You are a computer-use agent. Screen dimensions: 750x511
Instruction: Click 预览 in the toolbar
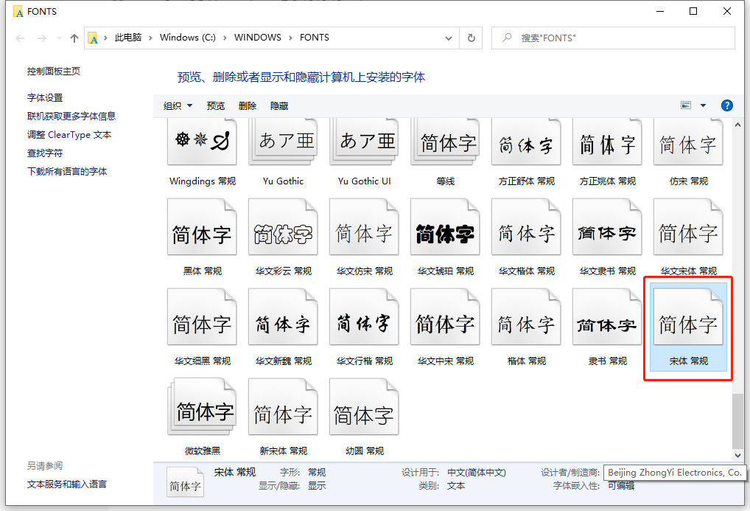pos(215,106)
